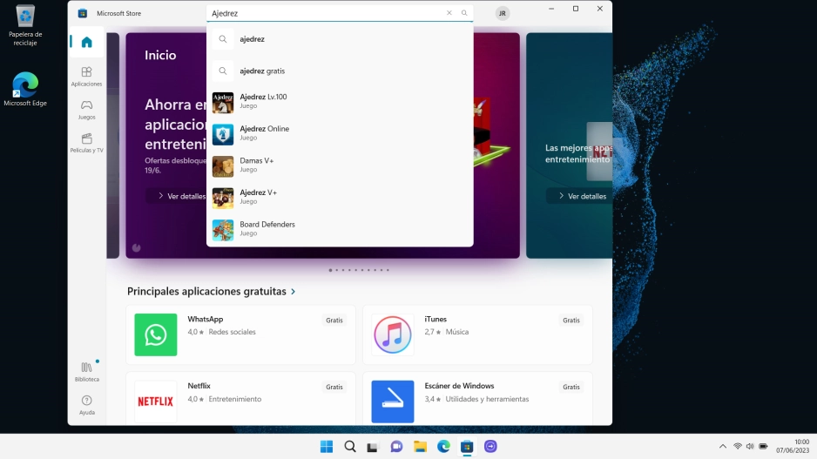Click the Microsoft Store taskbar icon
817x459 pixels.
click(x=467, y=447)
